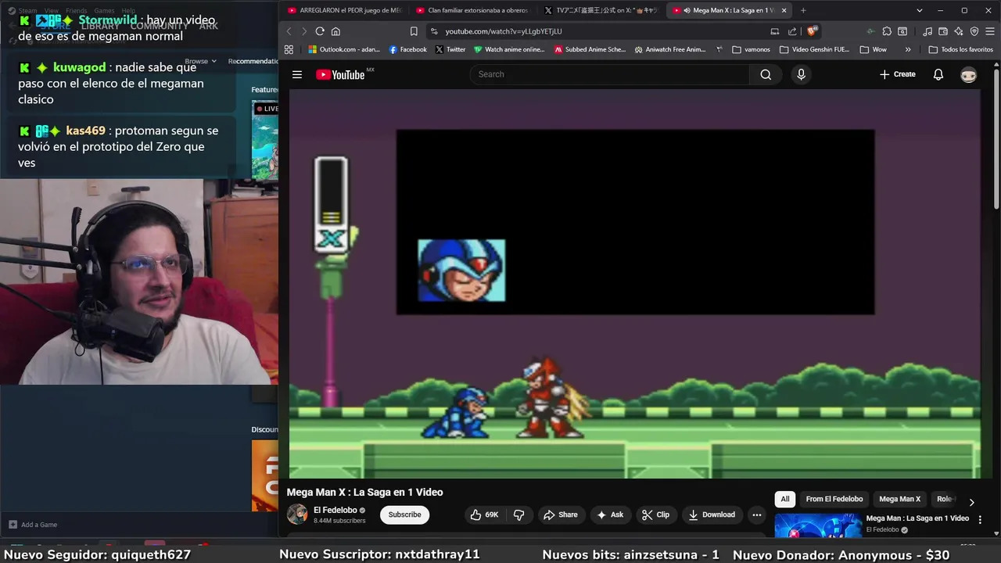Click the YouTube search magnifier button

click(x=766, y=74)
